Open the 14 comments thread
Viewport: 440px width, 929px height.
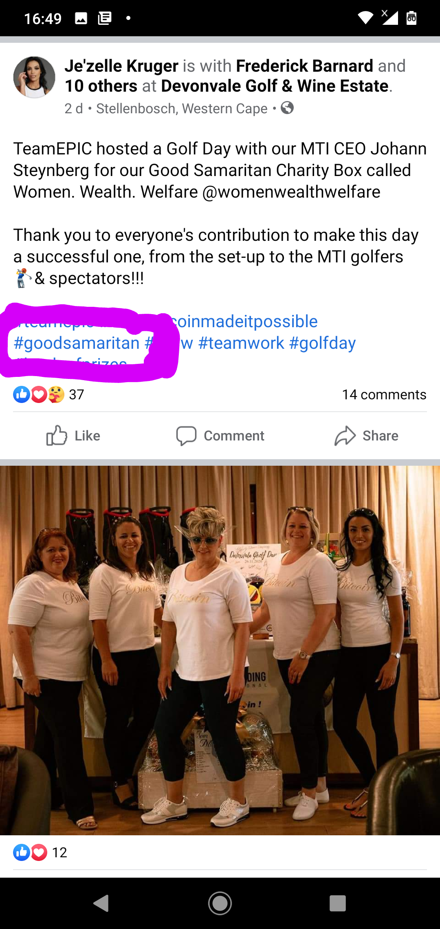click(x=384, y=394)
